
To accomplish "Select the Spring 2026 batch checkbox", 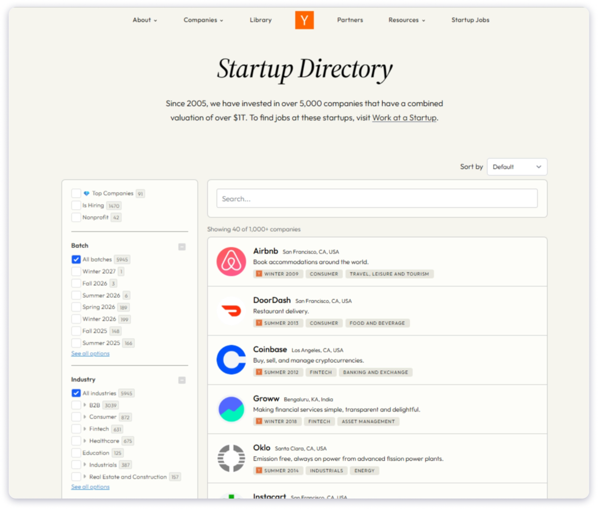I will point(76,307).
